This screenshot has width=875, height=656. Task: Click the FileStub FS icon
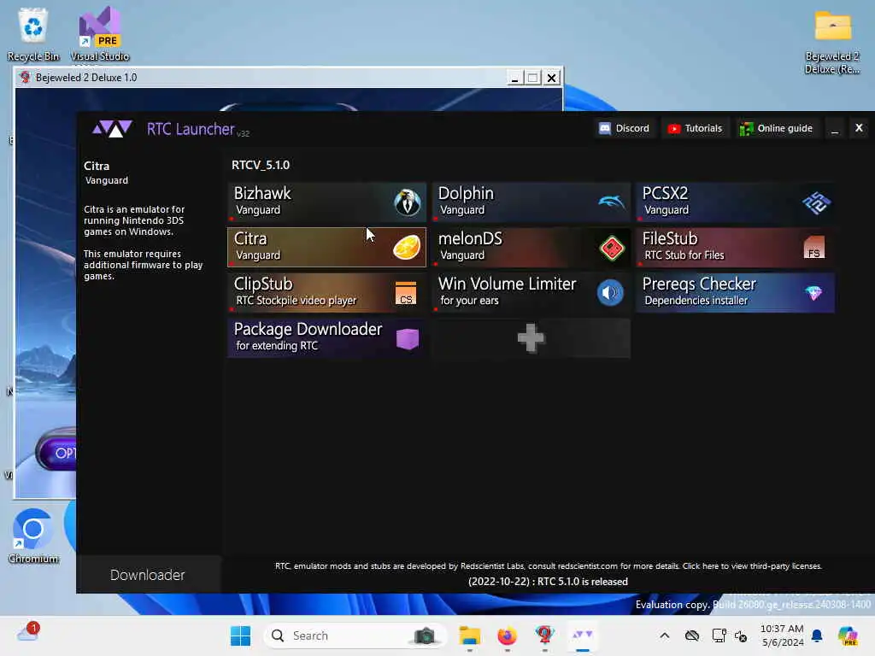click(x=814, y=247)
